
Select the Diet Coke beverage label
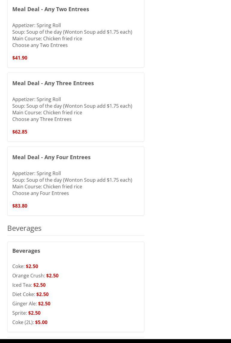(23, 294)
